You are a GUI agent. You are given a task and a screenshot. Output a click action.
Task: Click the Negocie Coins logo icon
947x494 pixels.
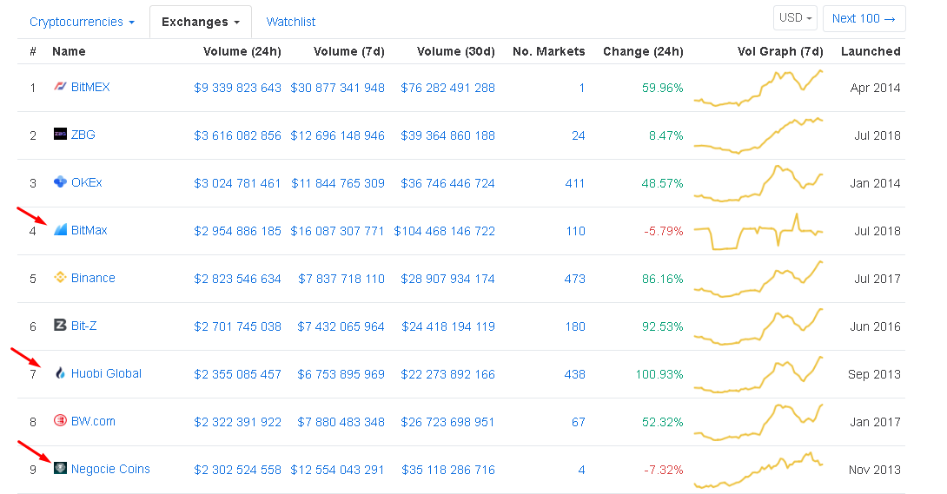pos(60,468)
